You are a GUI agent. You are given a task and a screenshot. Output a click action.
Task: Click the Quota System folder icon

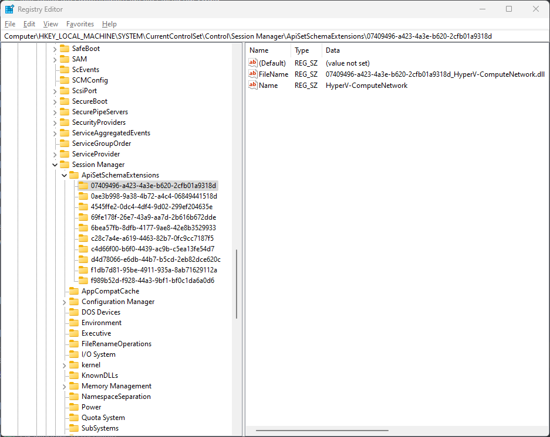pyautogui.click(x=74, y=418)
